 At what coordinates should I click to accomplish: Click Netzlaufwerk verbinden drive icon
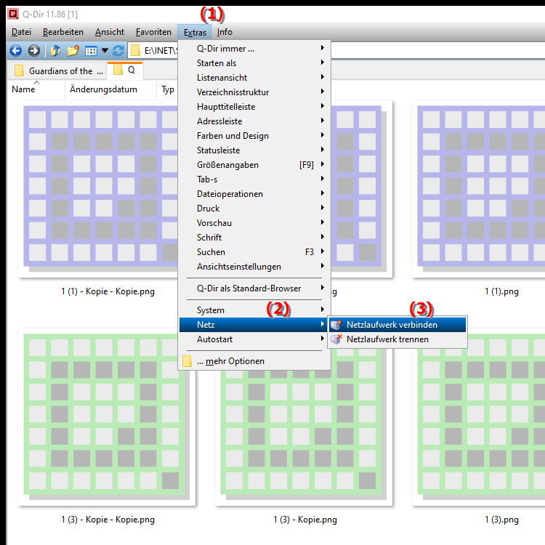click(336, 325)
